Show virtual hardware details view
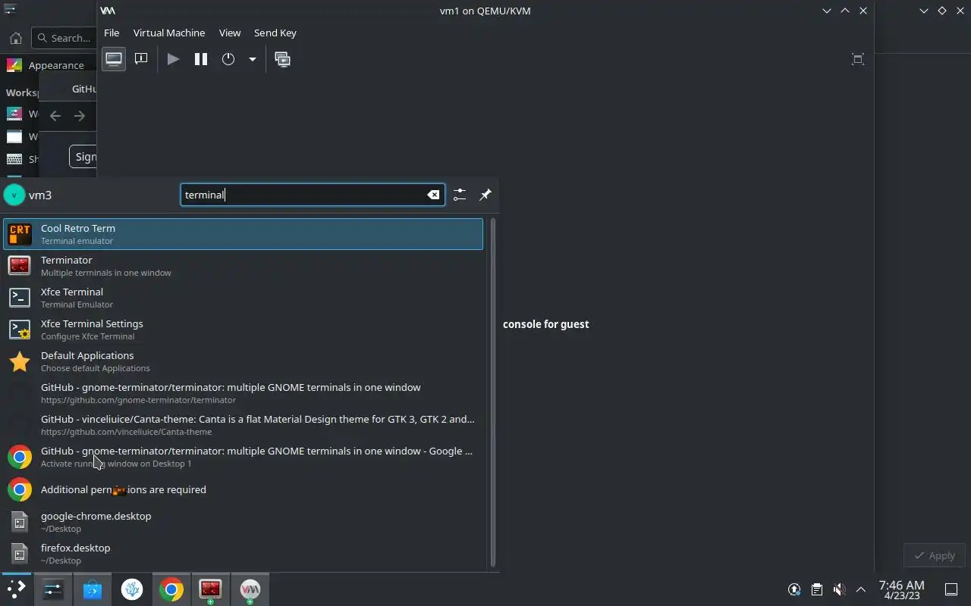Viewport: 971px width, 606px height. pyautogui.click(x=141, y=59)
